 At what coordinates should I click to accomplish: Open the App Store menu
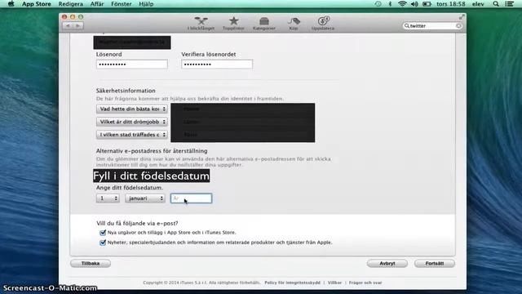click(36, 4)
